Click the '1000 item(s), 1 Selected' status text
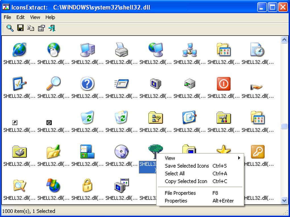Viewport: 290px width, 217px height. [x=29, y=211]
